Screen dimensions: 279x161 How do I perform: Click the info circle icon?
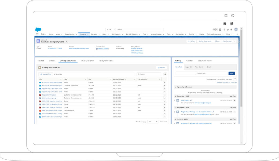[x=233, y=16]
